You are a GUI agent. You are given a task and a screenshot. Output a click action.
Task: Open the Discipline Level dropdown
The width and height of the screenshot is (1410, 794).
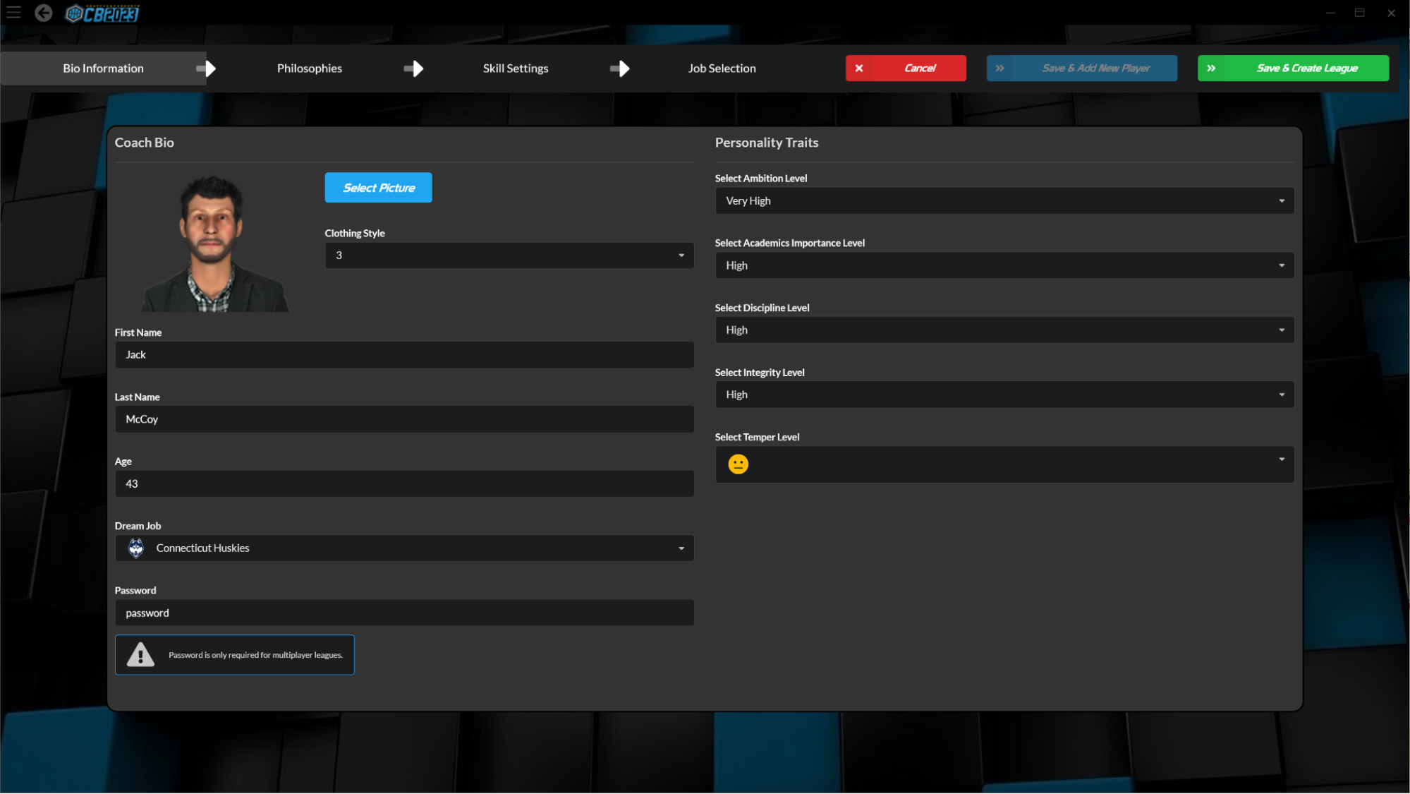[x=1004, y=330]
